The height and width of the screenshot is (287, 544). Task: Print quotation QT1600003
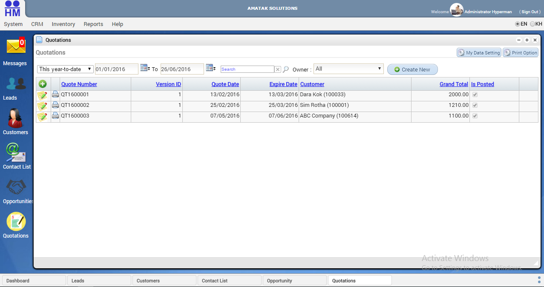click(x=55, y=116)
